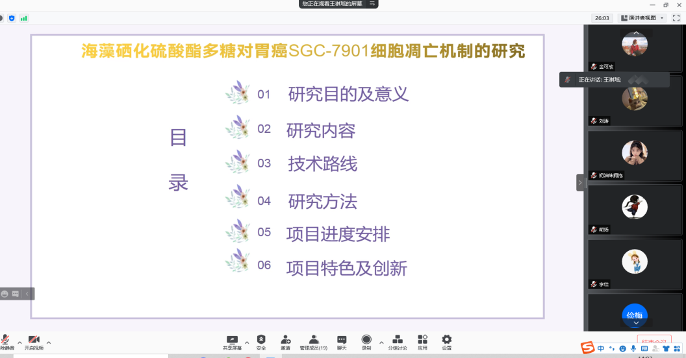
Task: Expand audio options arrow beside mute
Action: tap(19, 342)
